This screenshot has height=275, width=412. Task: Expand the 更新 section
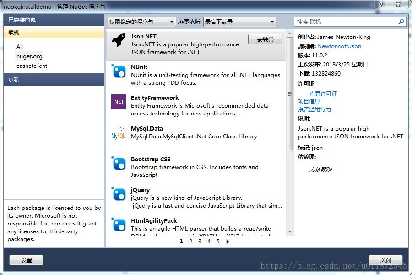54,79
